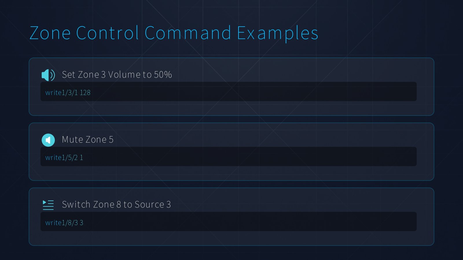Click the word Zone in the slide title

click(x=50, y=33)
